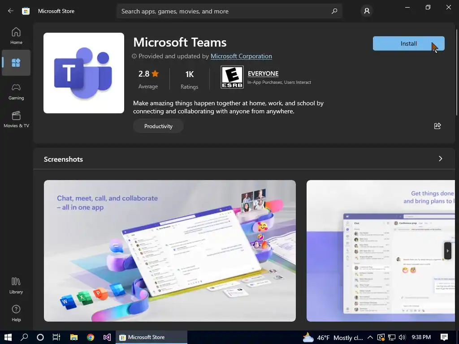The width and height of the screenshot is (459, 344).
Task: Show hidden system tray icons
Action: coord(370,337)
